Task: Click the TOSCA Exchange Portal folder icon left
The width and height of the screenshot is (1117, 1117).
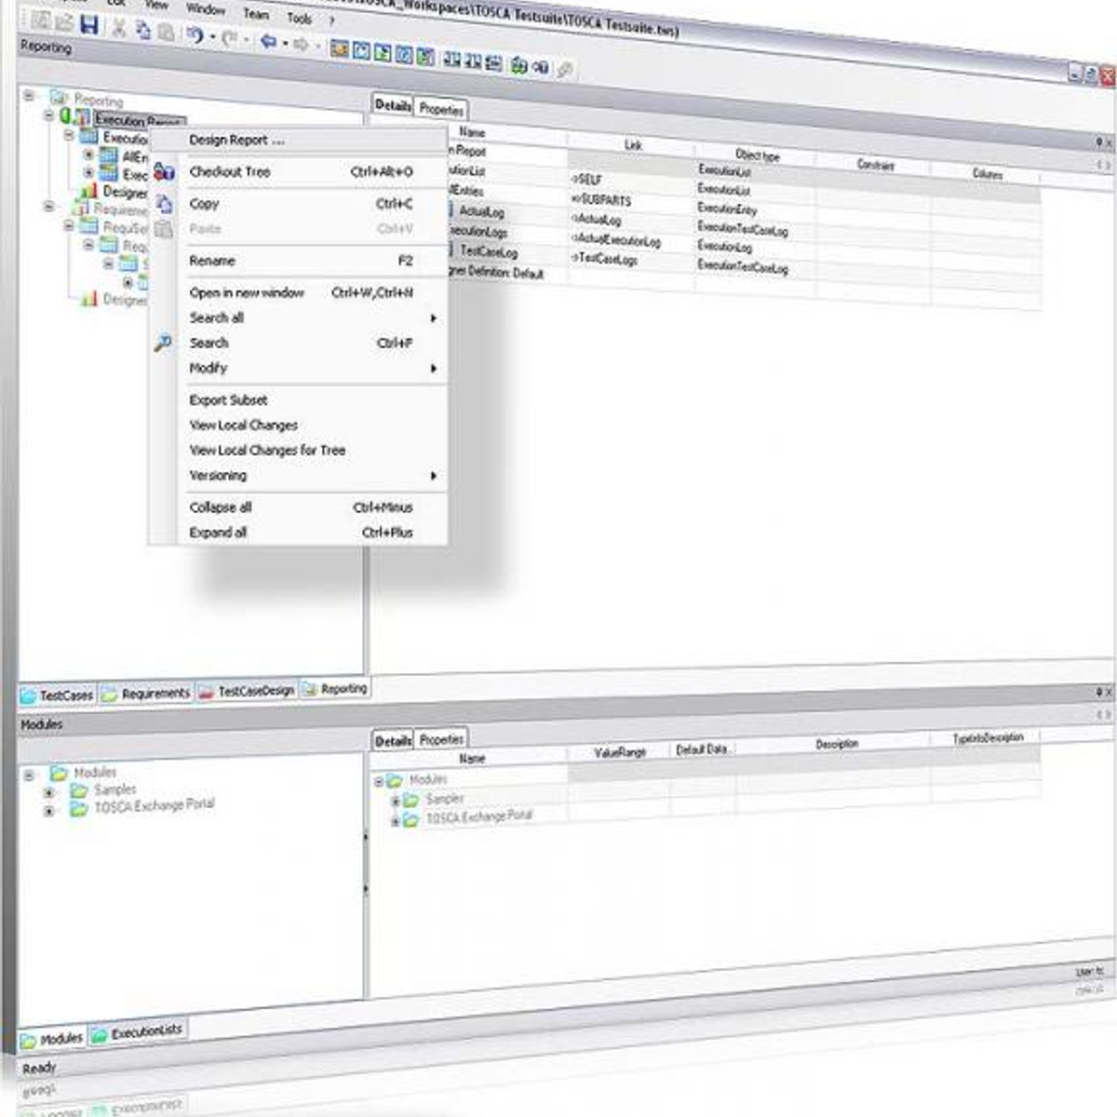Action: point(79,809)
